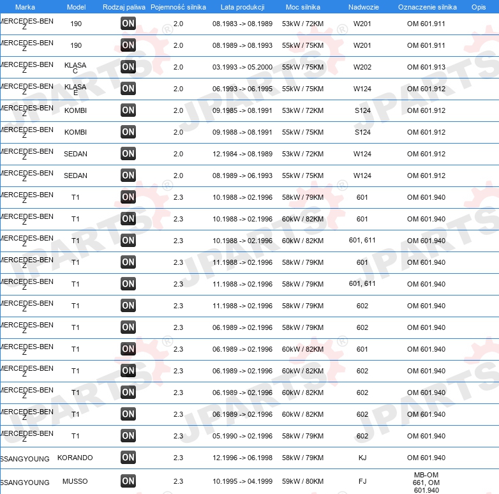Click the ON fuel badge for 190 from 08.1983
The height and width of the screenshot is (494, 499).
pos(128,24)
